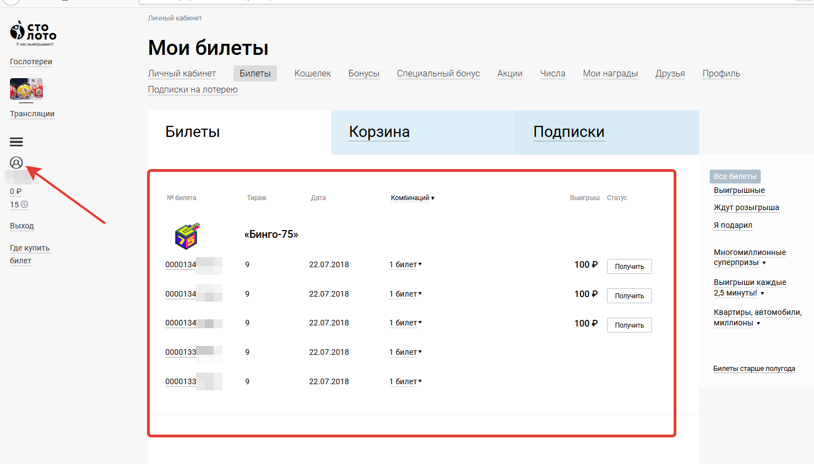Click the «Бинго-75» lottery title
This screenshot has width=814, height=464.
pos(271,234)
